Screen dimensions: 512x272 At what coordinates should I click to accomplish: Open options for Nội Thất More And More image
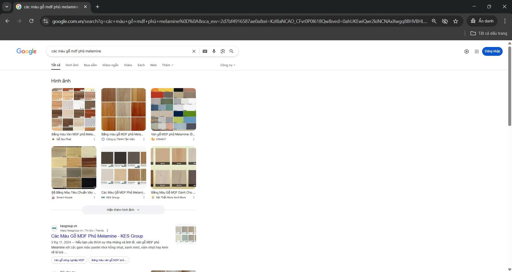pos(194,198)
